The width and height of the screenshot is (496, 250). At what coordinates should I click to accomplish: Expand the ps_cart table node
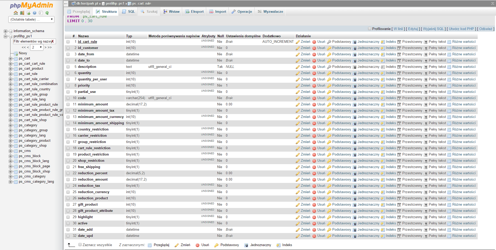pos(10,58)
